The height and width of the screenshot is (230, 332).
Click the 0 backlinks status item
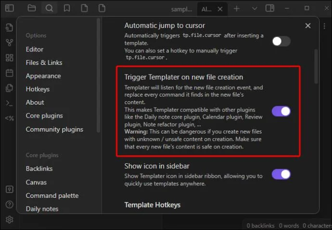pos(260,226)
